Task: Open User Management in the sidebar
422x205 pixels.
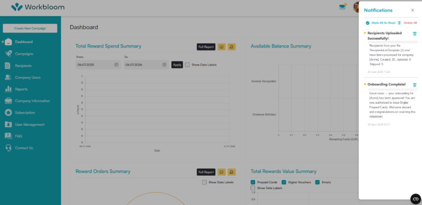Action: coord(29,124)
